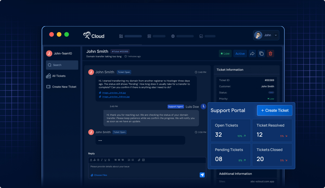Insert an image using the editor image icon
325x188 pixels.
tap(143, 160)
